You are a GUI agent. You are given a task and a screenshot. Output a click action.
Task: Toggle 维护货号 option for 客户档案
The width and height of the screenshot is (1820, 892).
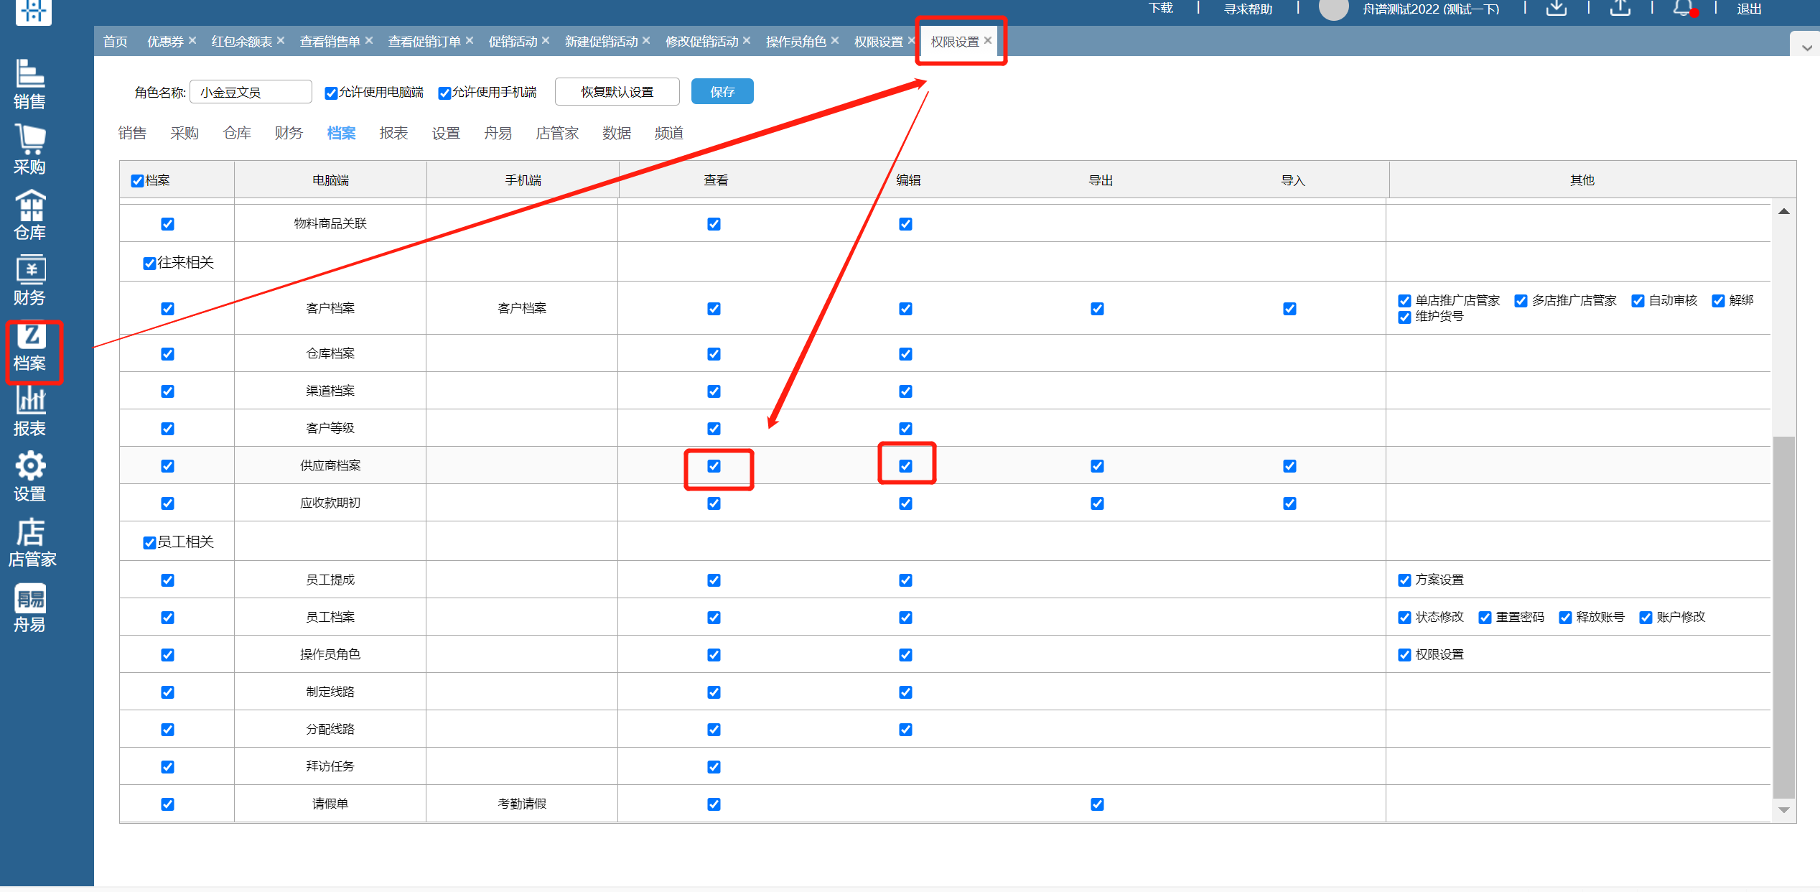pos(1404,317)
